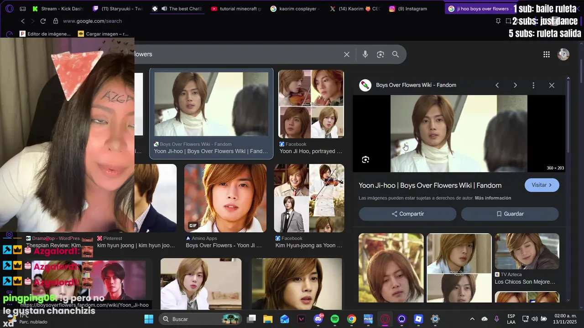Open Google Chrome from the taskbar

coord(351,319)
